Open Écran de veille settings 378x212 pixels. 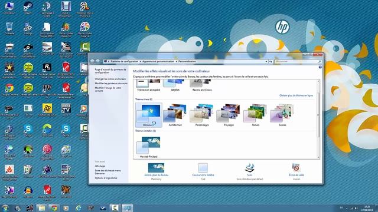point(296,171)
